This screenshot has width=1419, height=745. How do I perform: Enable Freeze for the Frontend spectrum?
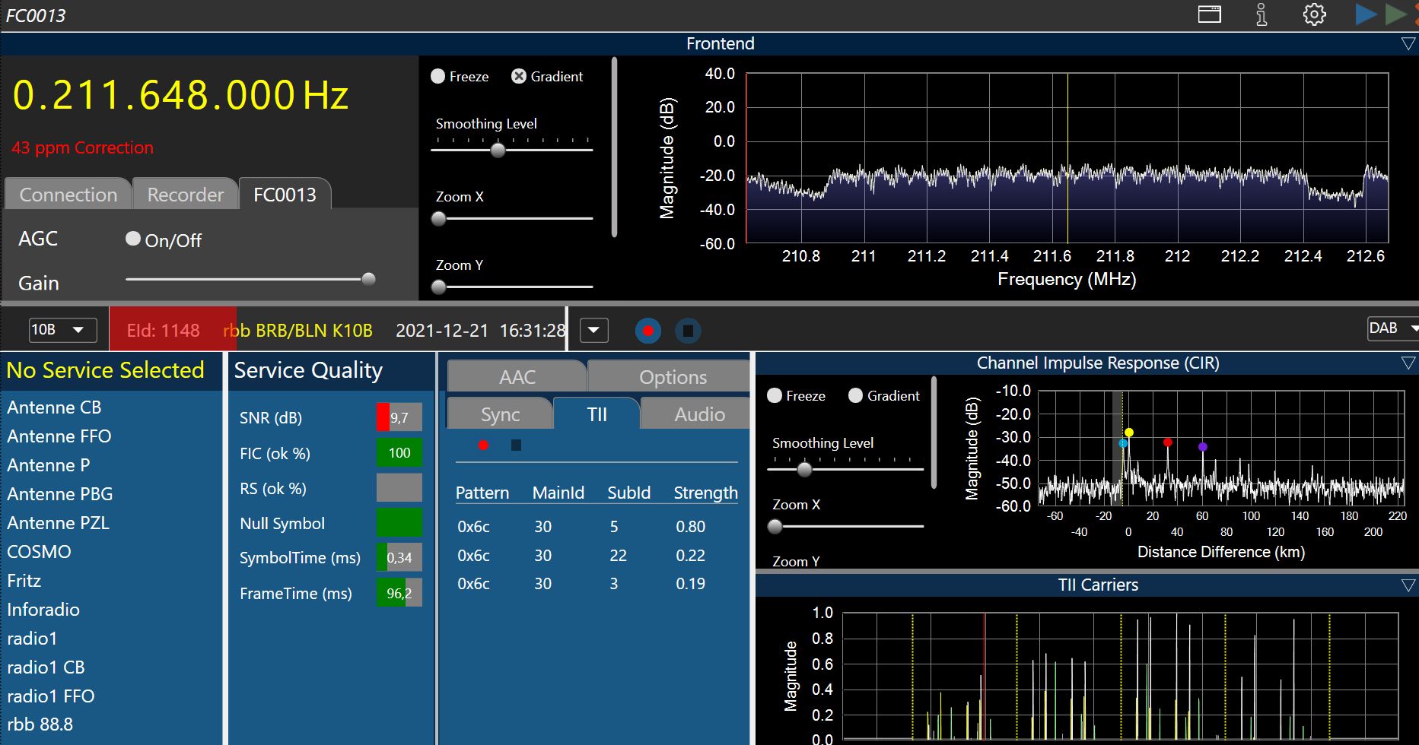(x=438, y=76)
